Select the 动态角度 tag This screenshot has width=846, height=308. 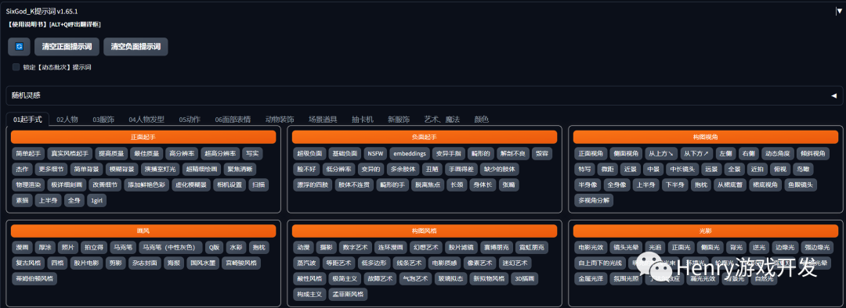[778, 153]
